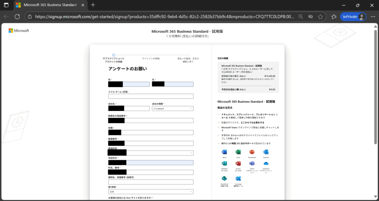Click the ¥11,245.00 amount
This screenshot has height=201, width=379.
click(270, 76)
